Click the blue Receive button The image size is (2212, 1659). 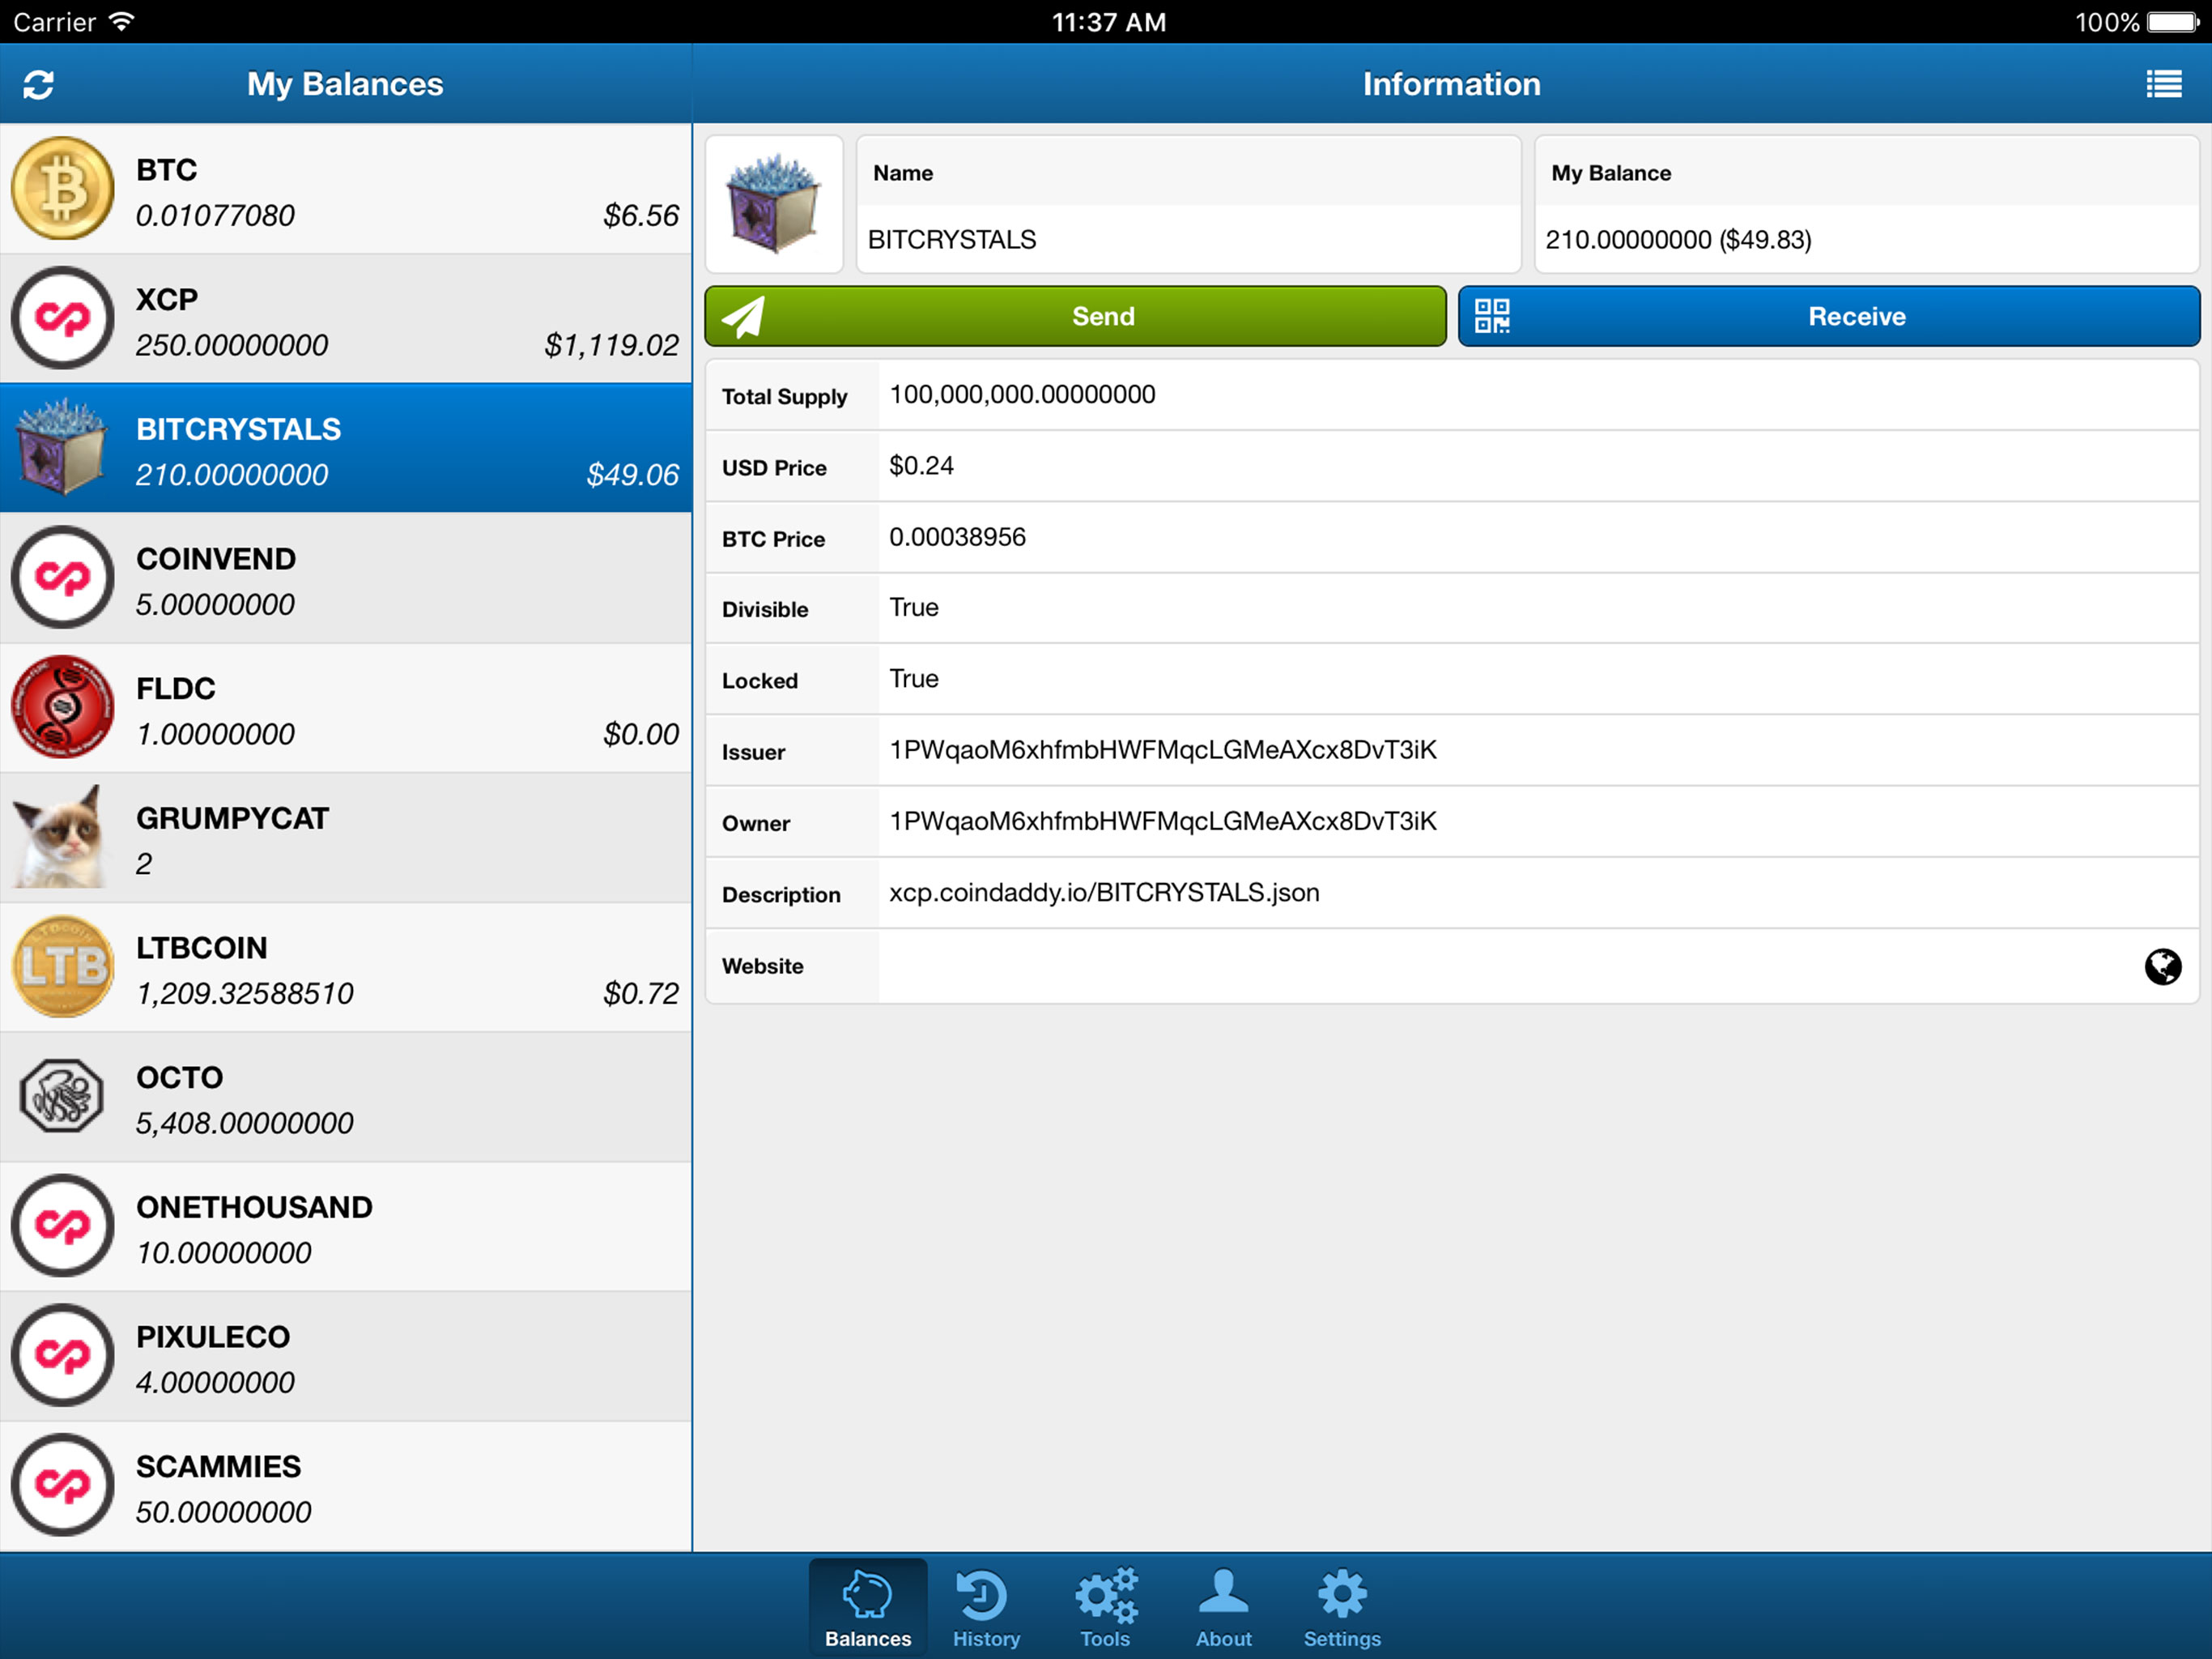pos(1829,316)
